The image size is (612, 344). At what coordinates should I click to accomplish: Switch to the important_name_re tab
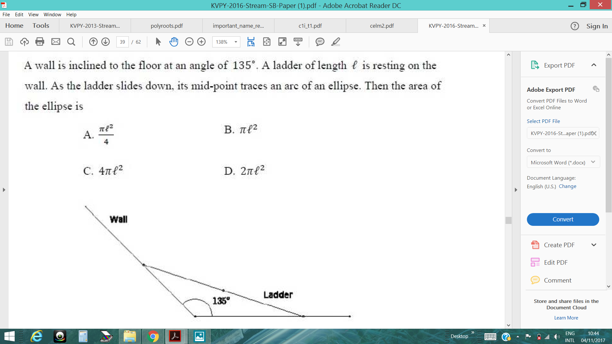point(238,26)
